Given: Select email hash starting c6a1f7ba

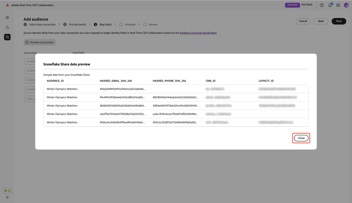Looking at the screenshot, I should [x=123, y=114].
